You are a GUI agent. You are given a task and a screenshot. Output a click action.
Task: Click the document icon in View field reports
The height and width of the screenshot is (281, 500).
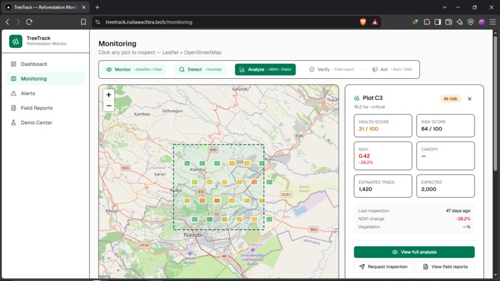point(426,267)
